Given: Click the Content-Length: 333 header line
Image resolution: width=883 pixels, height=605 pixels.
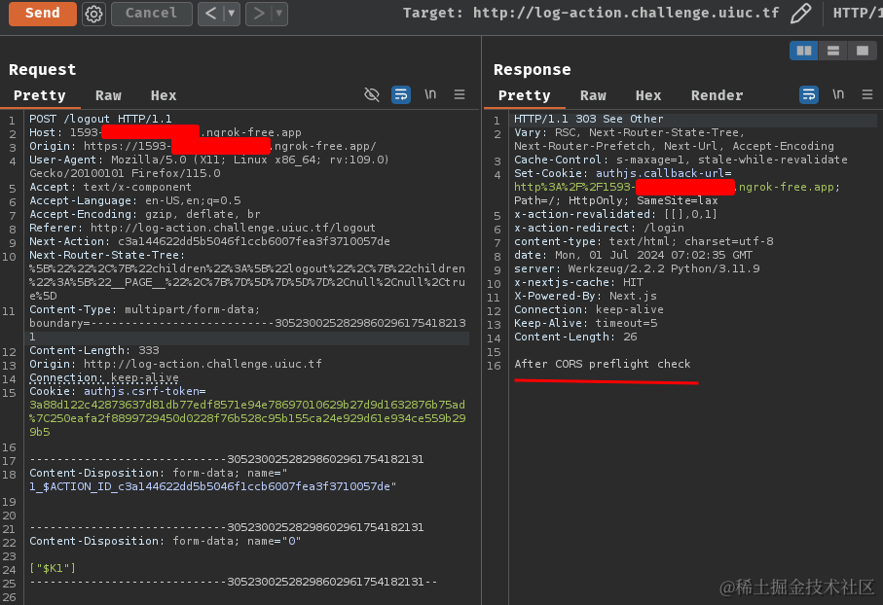Looking at the screenshot, I should click(x=94, y=350).
